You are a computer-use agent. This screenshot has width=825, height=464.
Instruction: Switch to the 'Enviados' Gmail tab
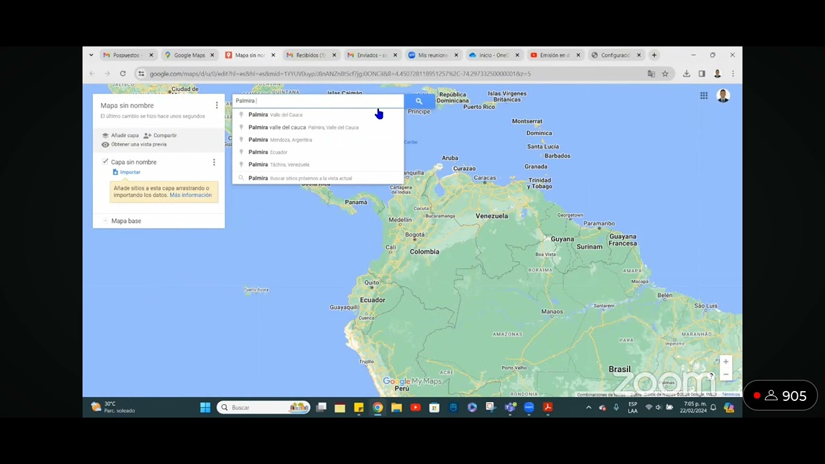coord(371,55)
